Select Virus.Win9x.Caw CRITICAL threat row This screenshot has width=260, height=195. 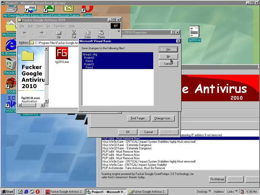pyautogui.click(x=181, y=165)
